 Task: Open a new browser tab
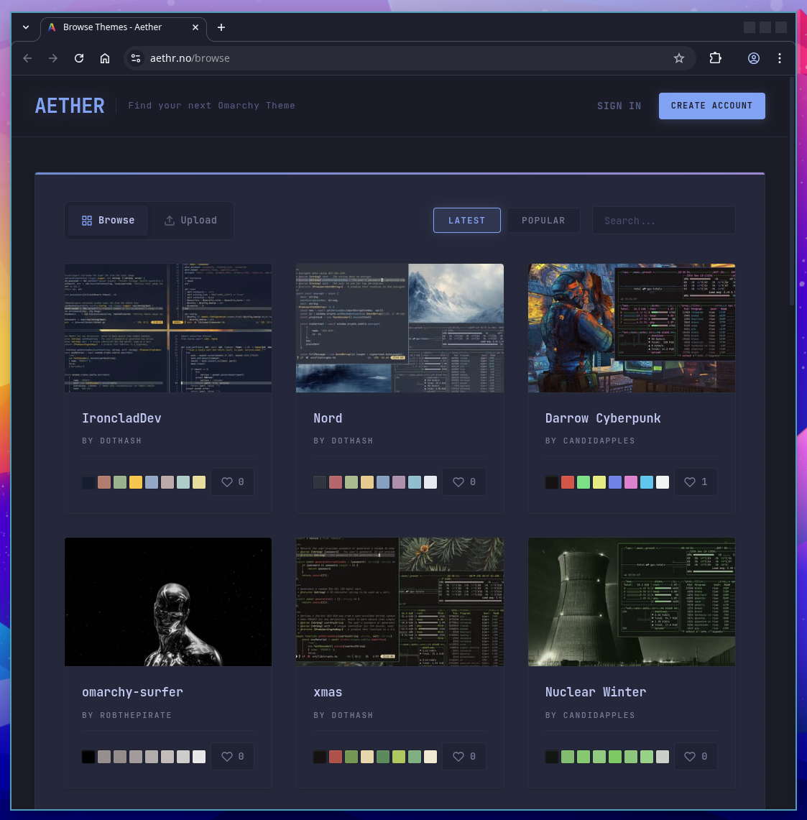(221, 27)
